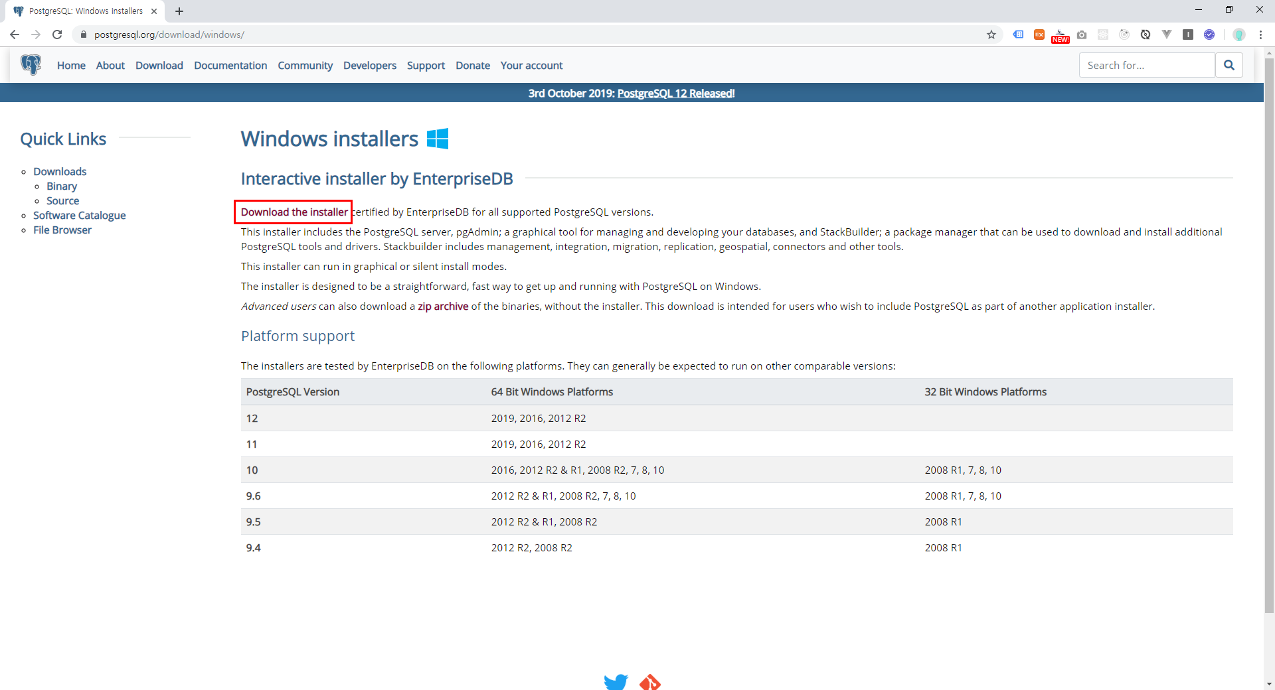Viewport: 1275px width, 690px height.
Task: Click the PostgreSQL Version column header
Action: click(x=293, y=391)
